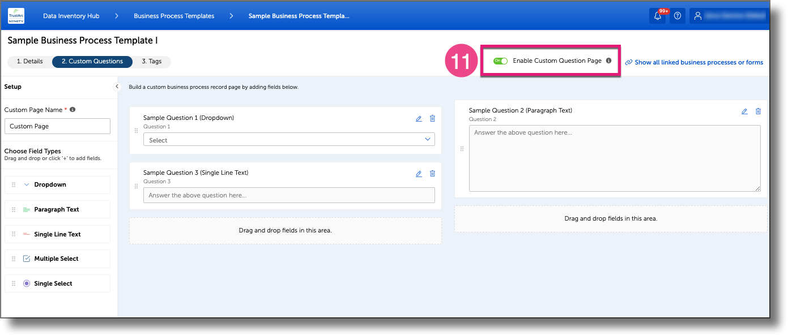788x336 pixels.
Task: Click the Custom Page Name input field
Action: [x=57, y=126]
